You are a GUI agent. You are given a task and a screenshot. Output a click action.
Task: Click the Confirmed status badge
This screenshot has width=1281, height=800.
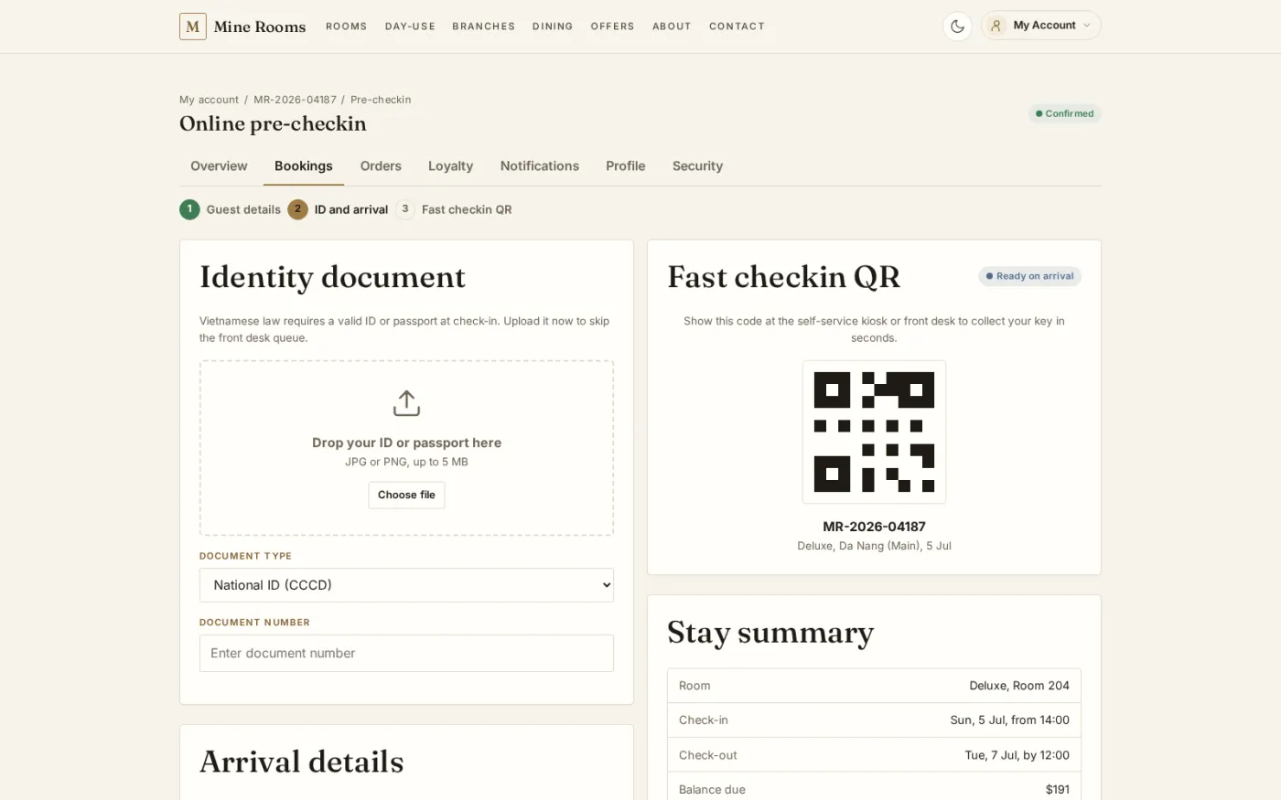pos(1064,114)
